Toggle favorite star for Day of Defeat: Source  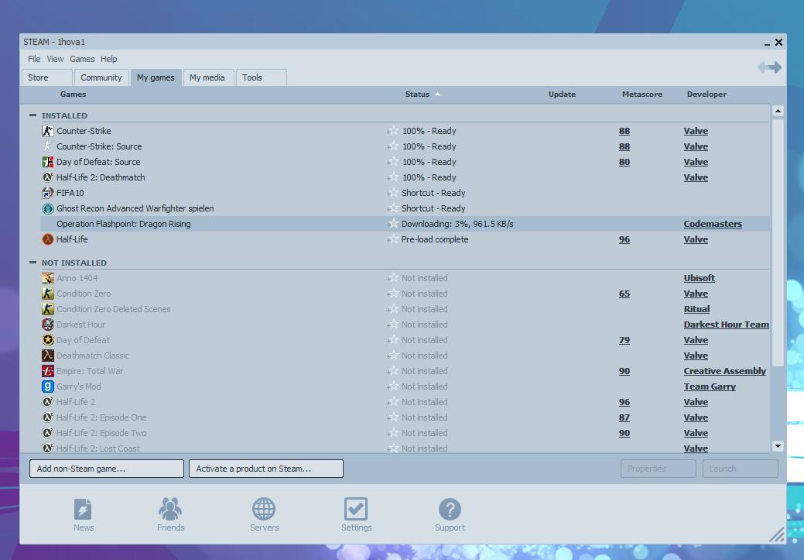click(x=392, y=162)
